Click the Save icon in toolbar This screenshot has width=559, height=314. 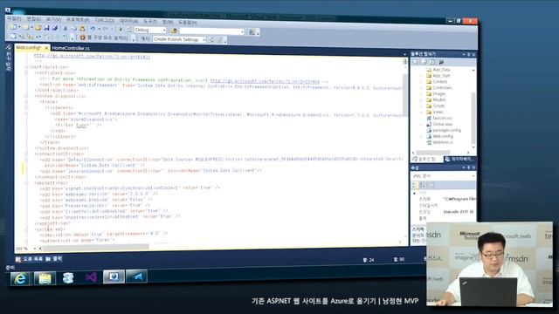coord(46,28)
